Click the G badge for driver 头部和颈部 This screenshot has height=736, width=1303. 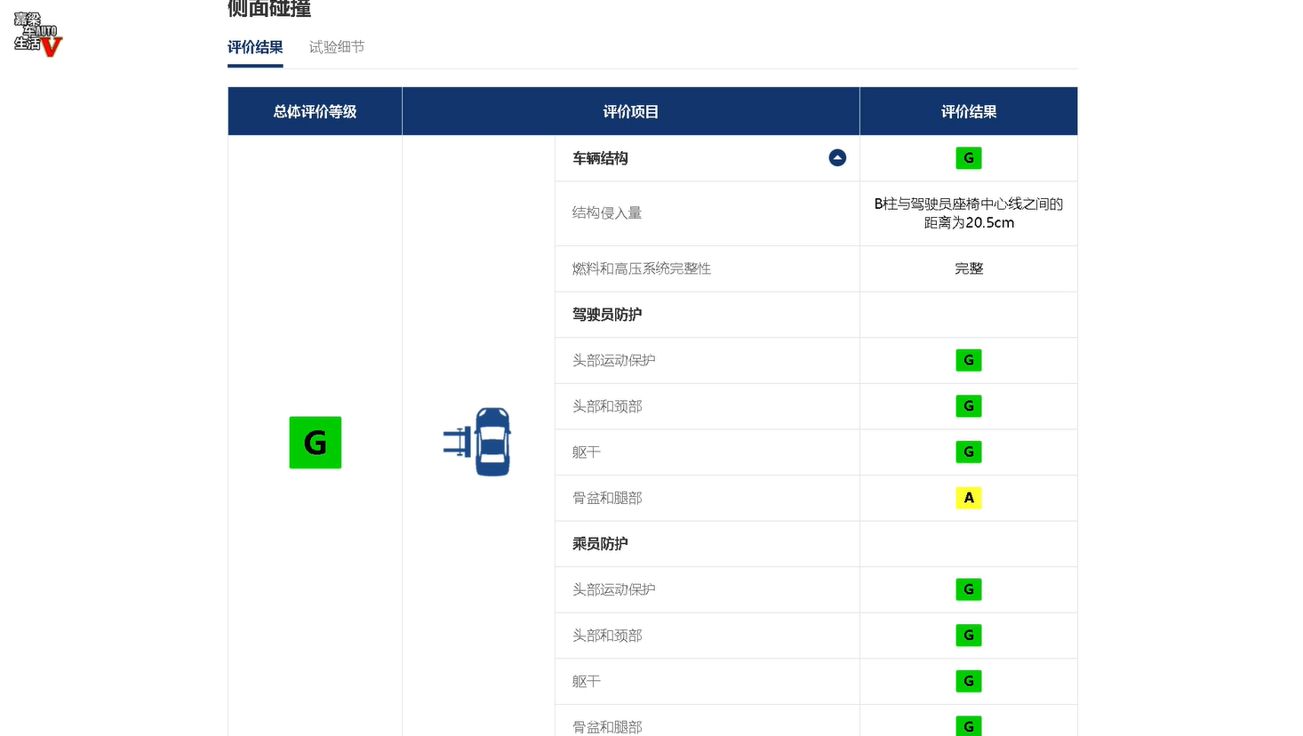click(x=969, y=406)
